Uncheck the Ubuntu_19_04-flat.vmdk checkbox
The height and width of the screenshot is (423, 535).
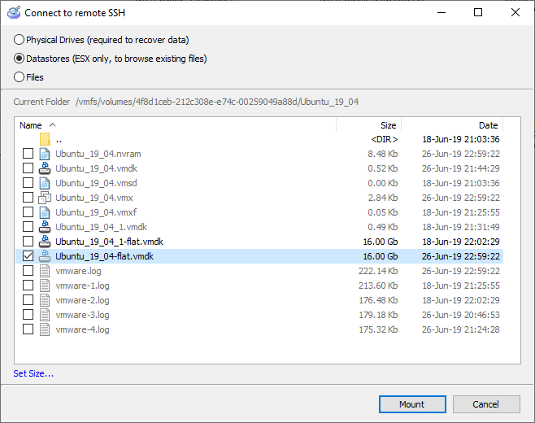pos(28,256)
